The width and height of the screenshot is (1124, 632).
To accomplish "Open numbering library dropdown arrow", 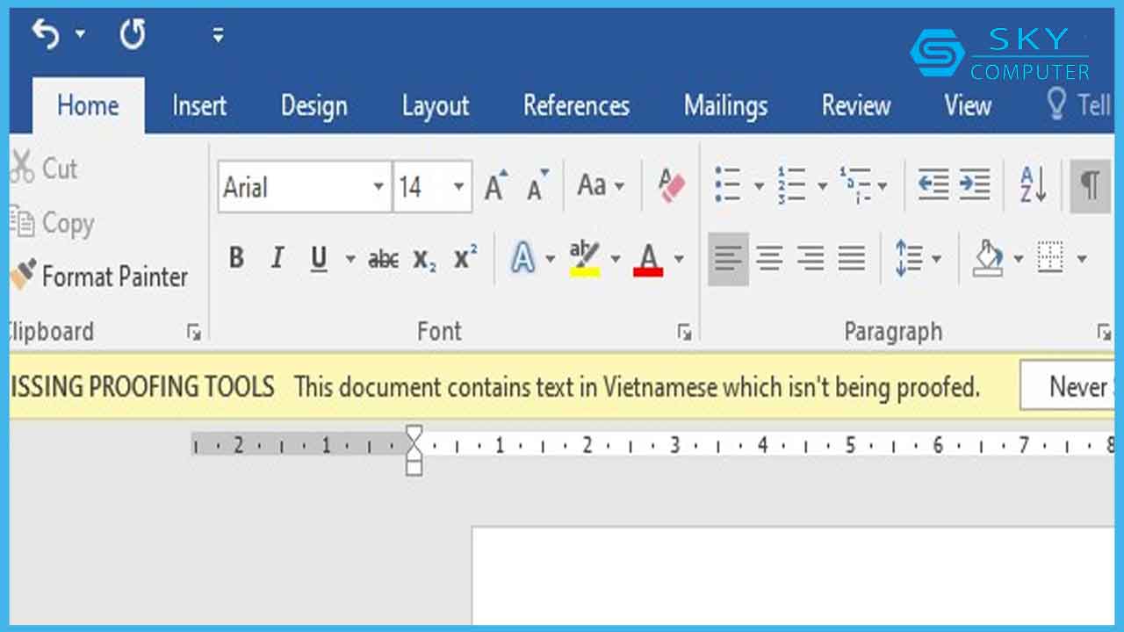I will [822, 186].
